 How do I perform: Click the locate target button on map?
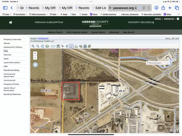click(x=35, y=65)
